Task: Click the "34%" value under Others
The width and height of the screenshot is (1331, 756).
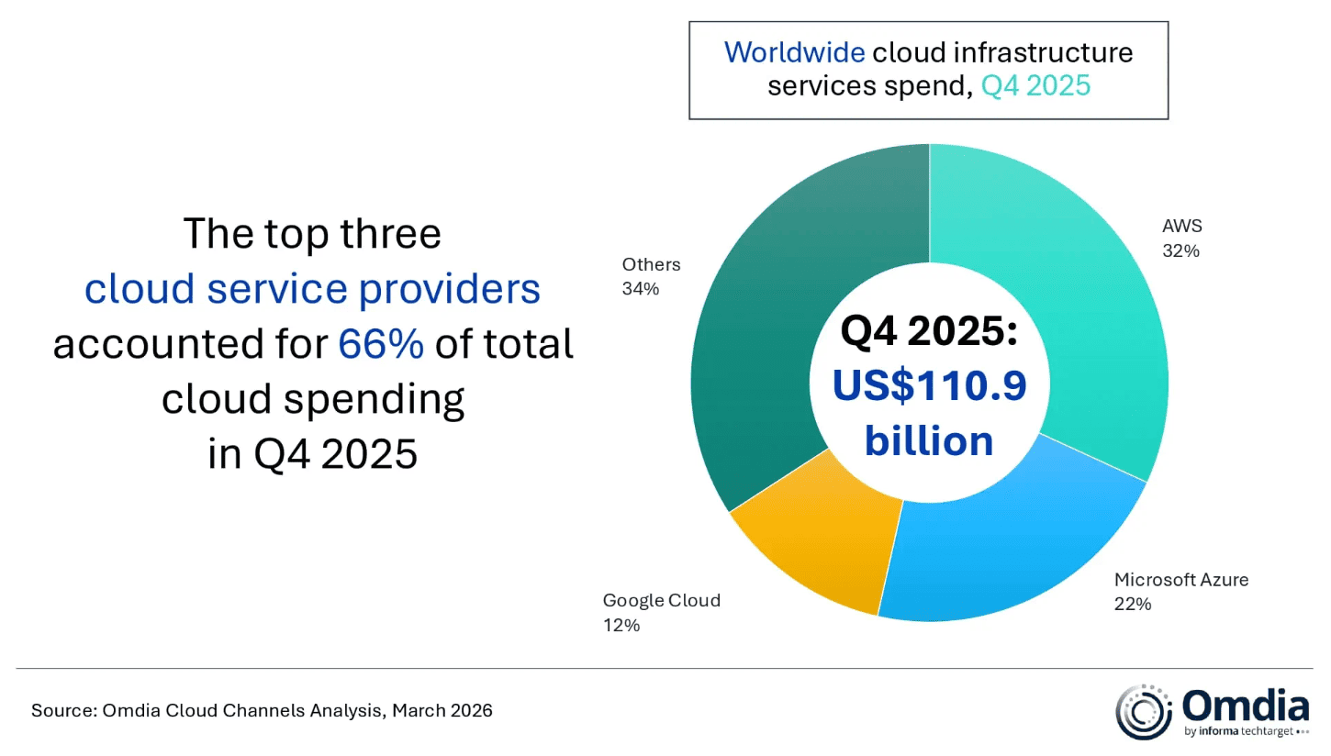Action: tap(641, 289)
